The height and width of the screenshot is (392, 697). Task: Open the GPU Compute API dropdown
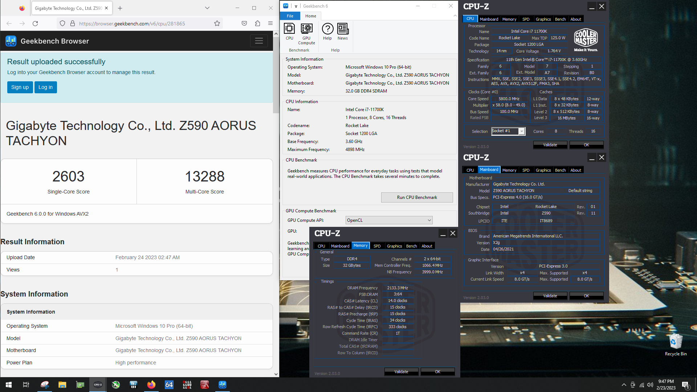[x=389, y=220]
